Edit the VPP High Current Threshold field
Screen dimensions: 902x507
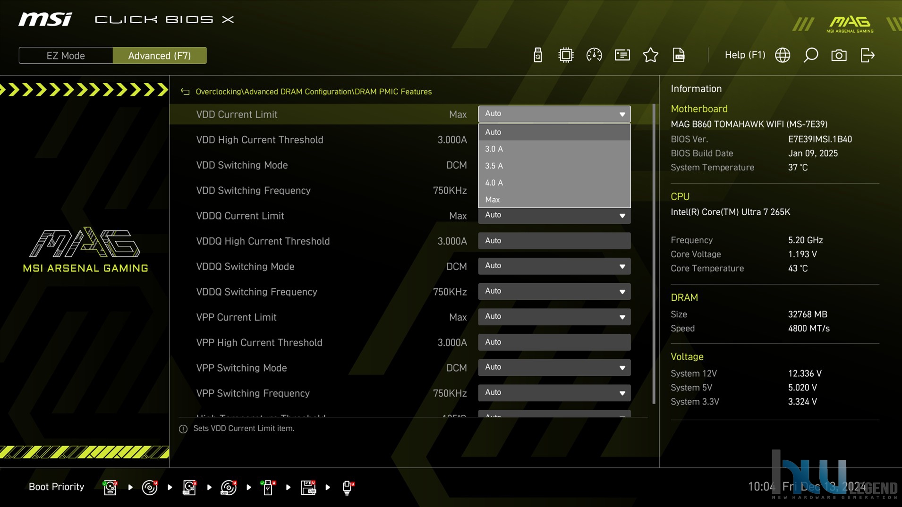click(x=554, y=342)
